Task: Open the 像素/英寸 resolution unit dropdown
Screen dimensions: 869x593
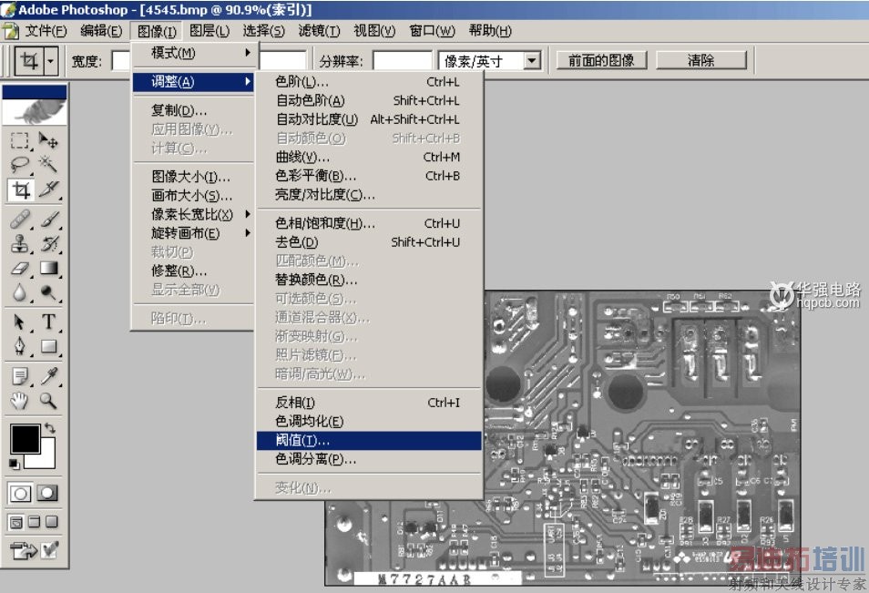Action: tap(531, 59)
